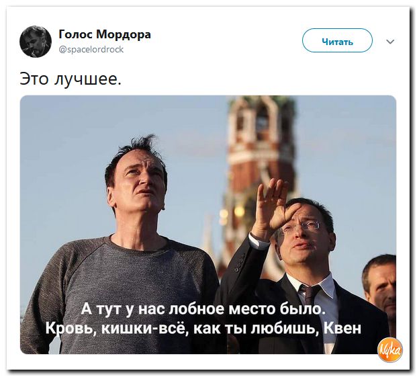Click the Nyka watermark logo
Image resolution: width=417 pixels, height=377 pixels.
390,350
